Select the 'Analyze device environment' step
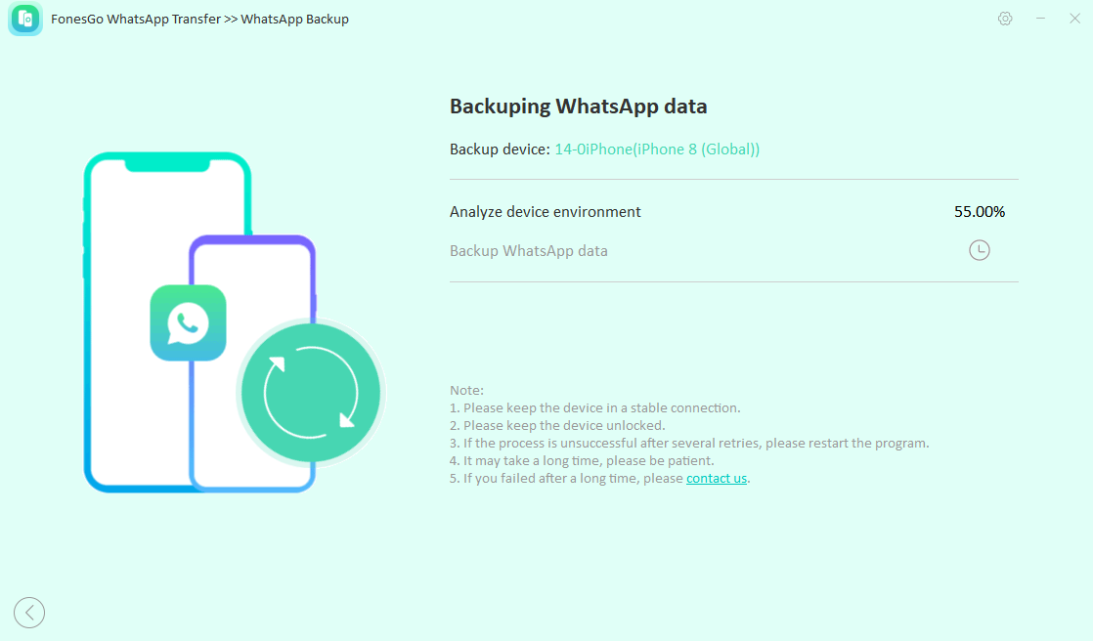This screenshot has height=641, width=1093. pyautogui.click(x=545, y=212)
